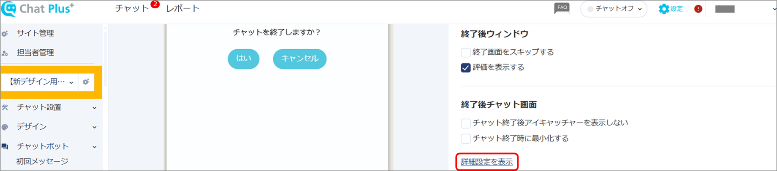Click the Chat Plus logo icon
The height and width of the screenshot is (171, 777).
coord(9,8)
